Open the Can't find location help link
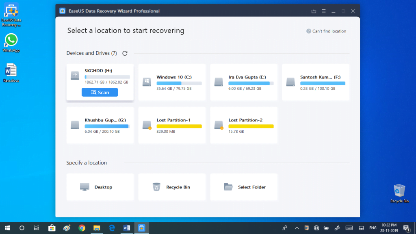 329,31
